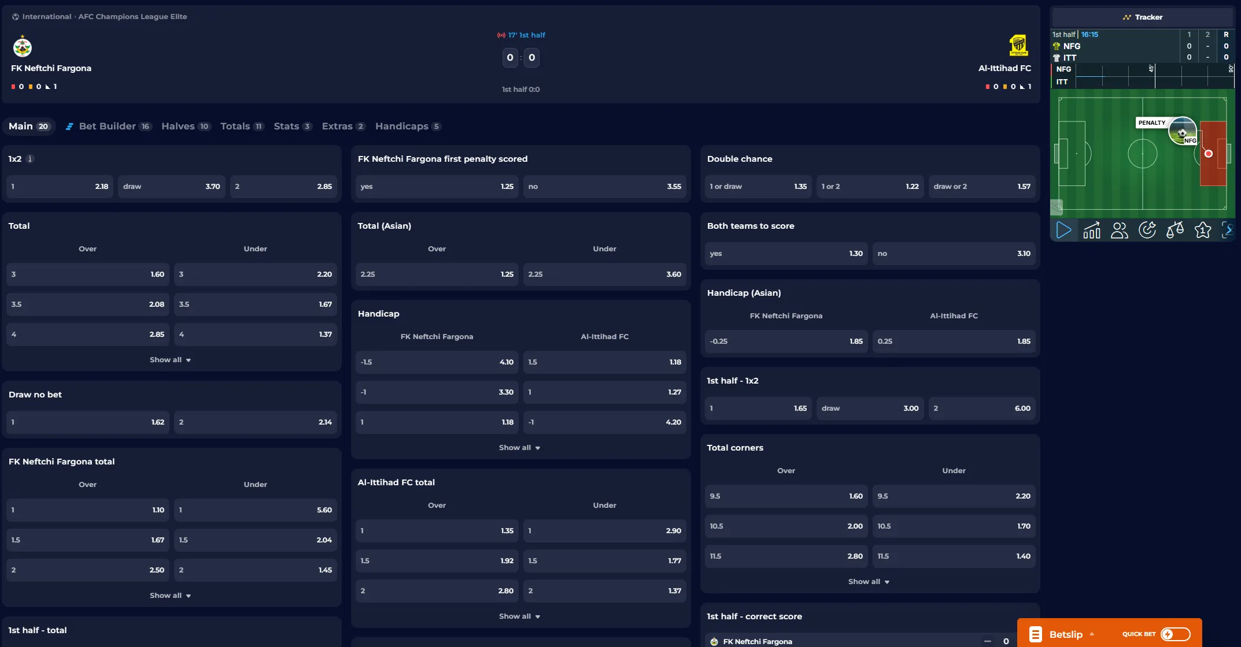
Task: Switch to the Bet Builder tab
Action: pyautogui.click(x=108, y=127)
